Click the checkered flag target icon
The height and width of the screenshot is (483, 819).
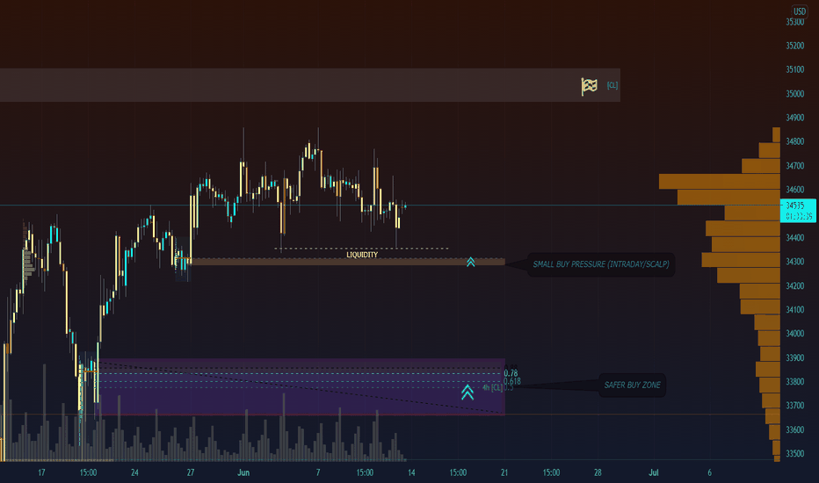(x=589, y=86)
